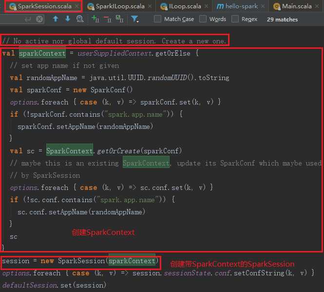Close the Main.scala tab
Image resolution: width=324 pixels, height=292 pixels.
click(317, 6)
